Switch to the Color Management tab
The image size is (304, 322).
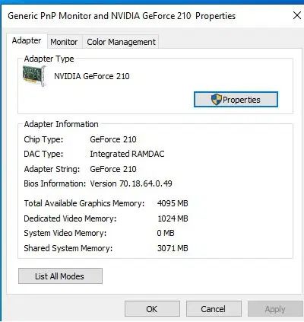pyautogui.click(x=121, y=42)
